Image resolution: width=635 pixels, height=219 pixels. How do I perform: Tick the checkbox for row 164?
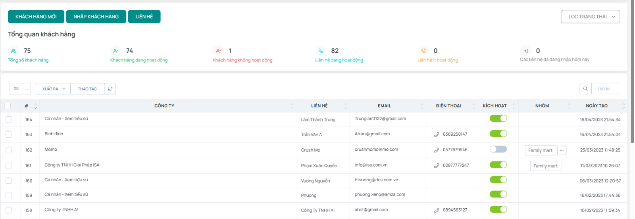tap(9, 119)
